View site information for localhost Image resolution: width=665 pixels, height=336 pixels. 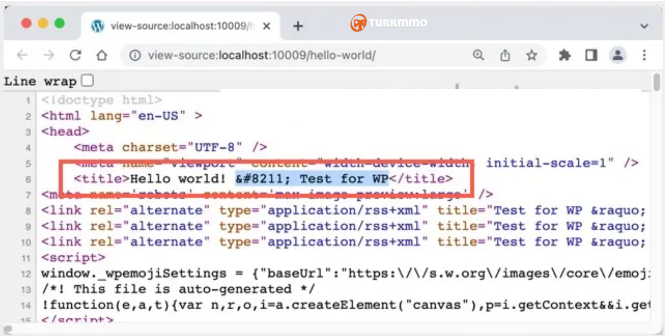click(x=135, y=55)
